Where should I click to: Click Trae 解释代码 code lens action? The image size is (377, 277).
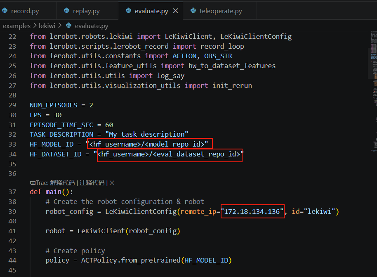click(x=56, y=183)
